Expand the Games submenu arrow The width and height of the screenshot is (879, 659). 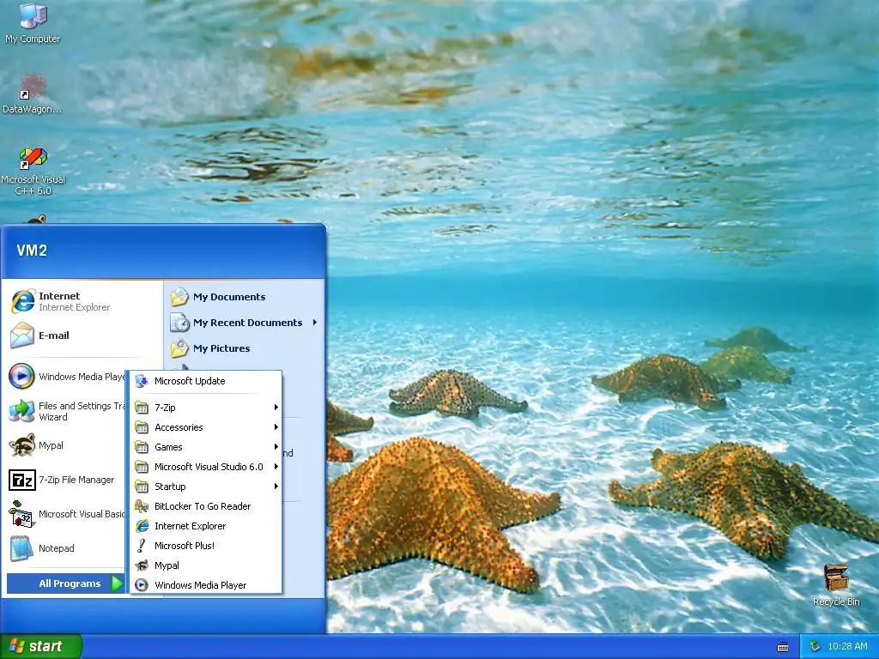click(276, 446)
